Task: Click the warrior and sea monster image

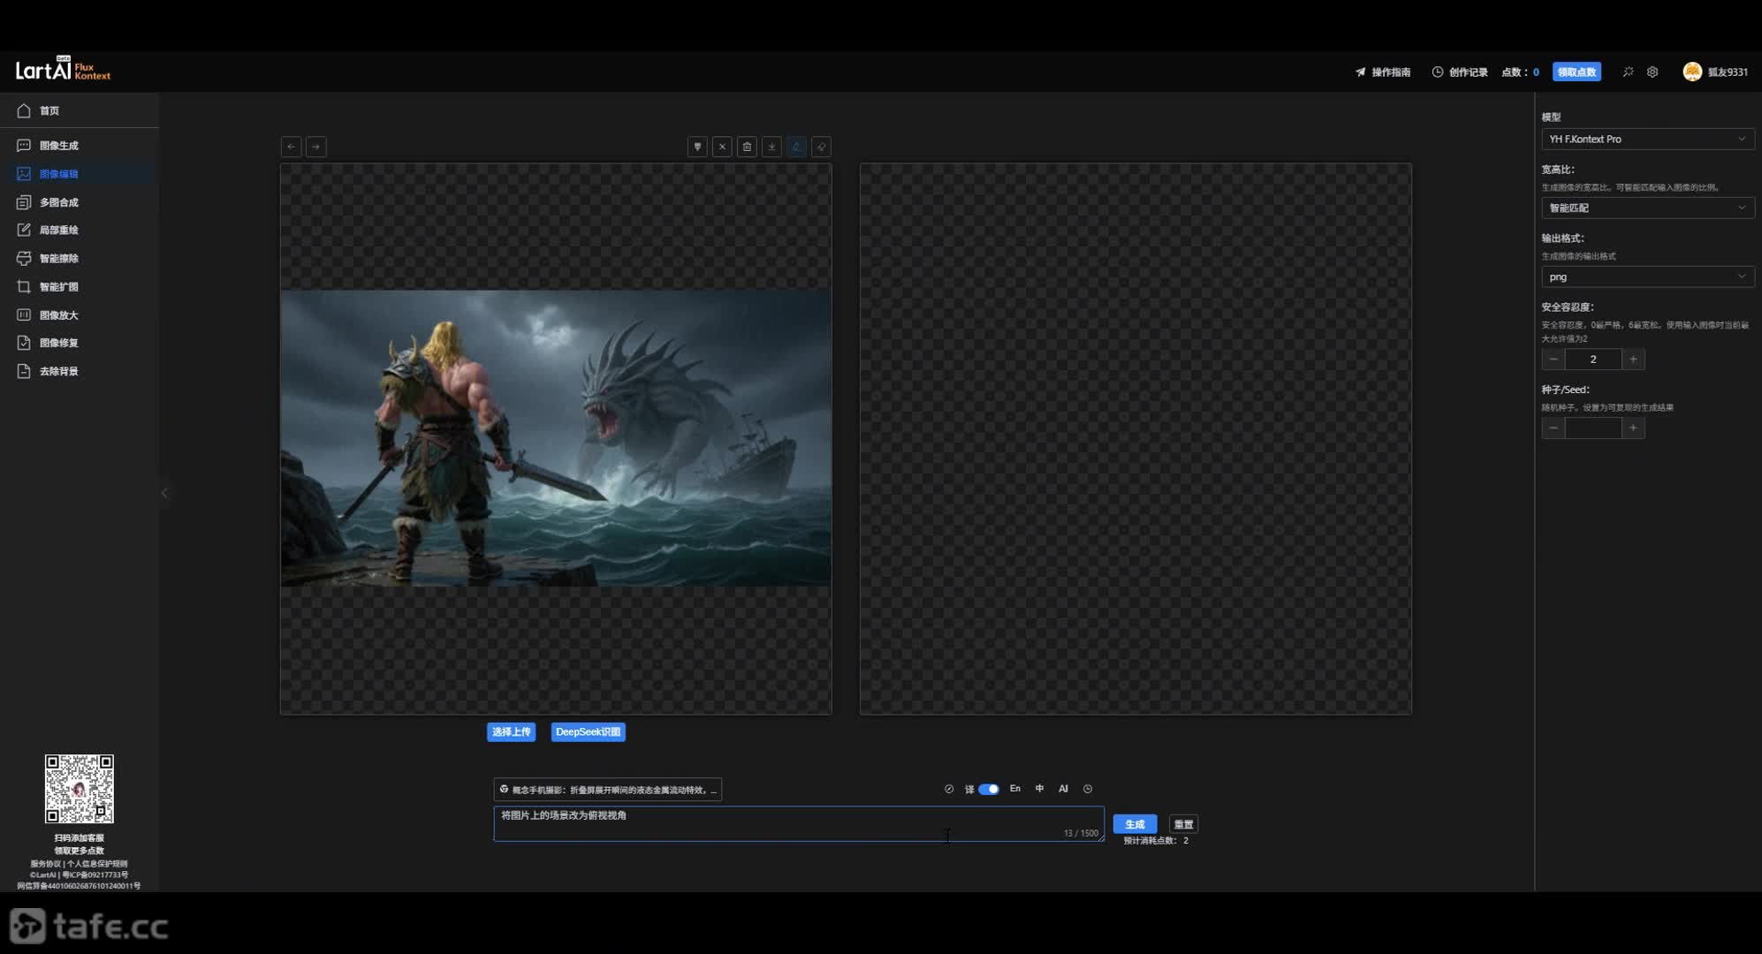Action: tap(556, 438)
